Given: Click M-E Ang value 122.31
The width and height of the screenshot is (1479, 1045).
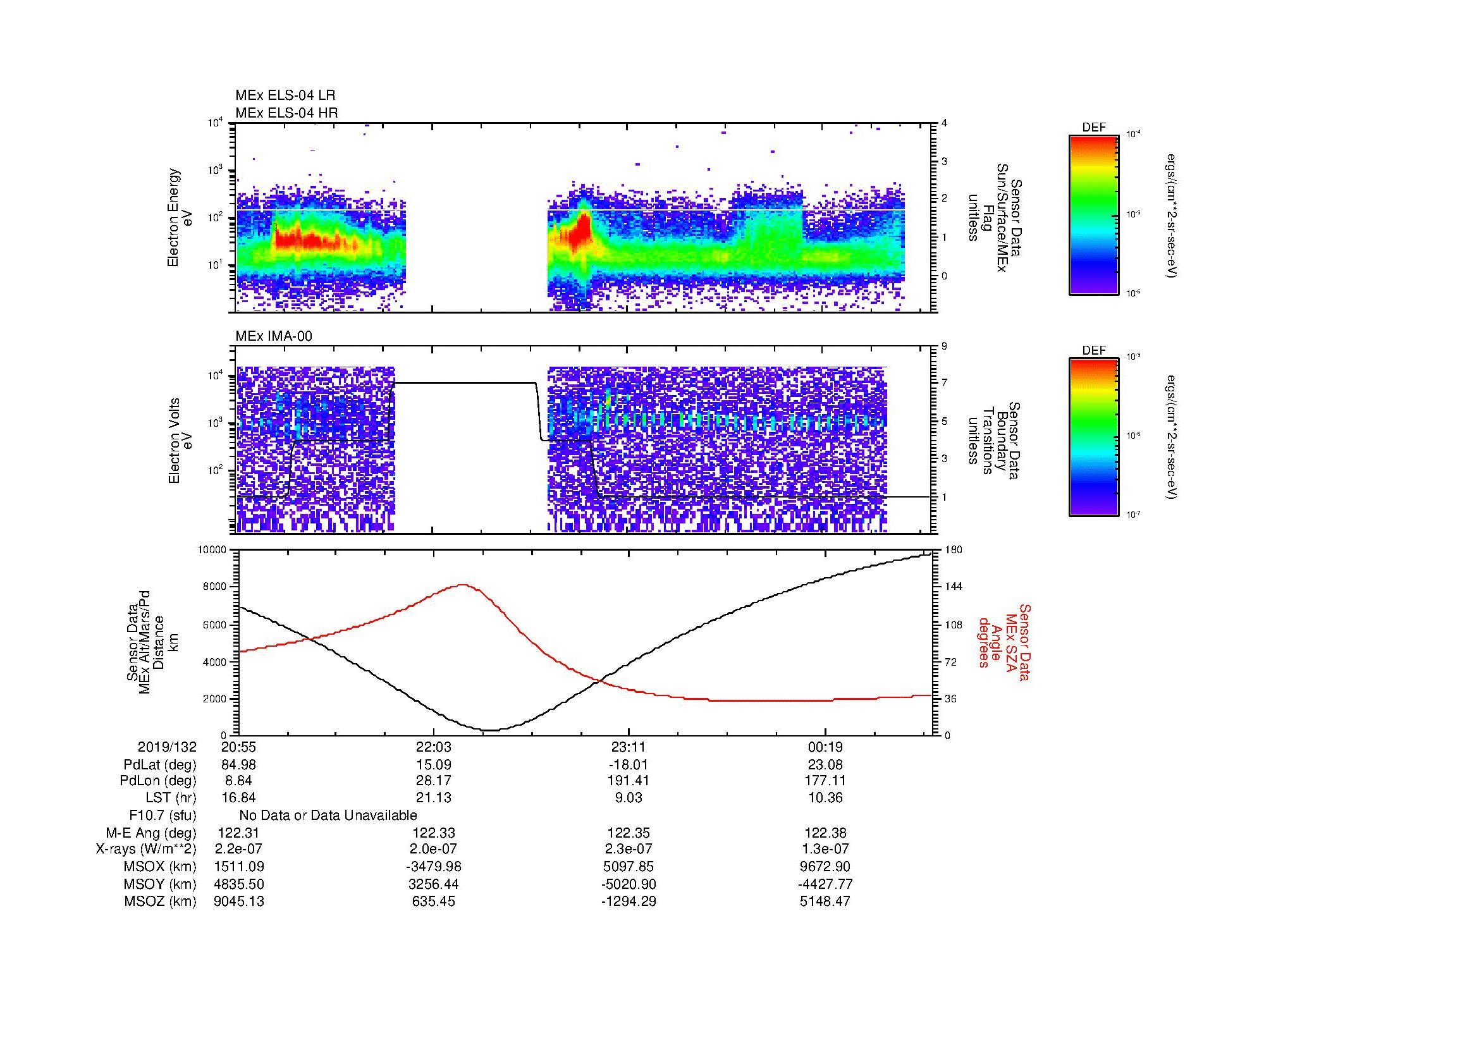Looking at the screenshot, I should (239, 833).
